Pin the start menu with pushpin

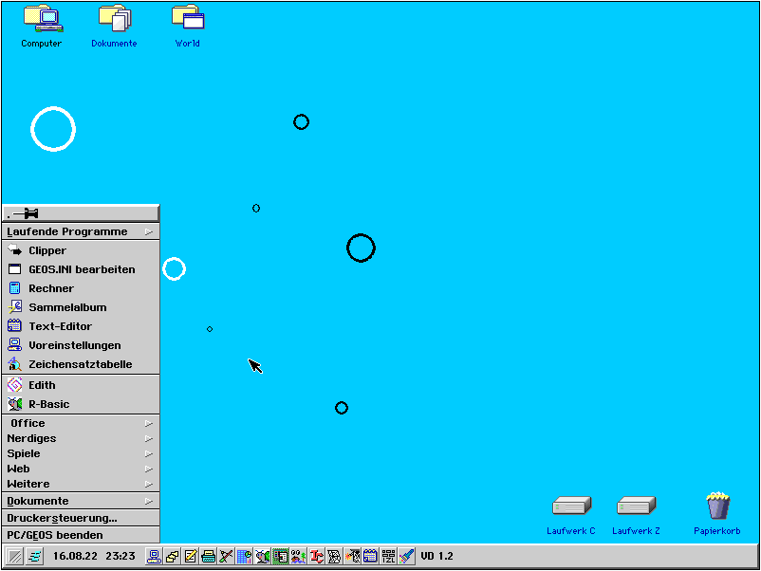[81, 213]
